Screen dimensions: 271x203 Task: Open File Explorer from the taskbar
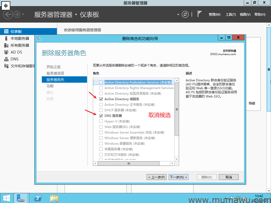(54, 198)
